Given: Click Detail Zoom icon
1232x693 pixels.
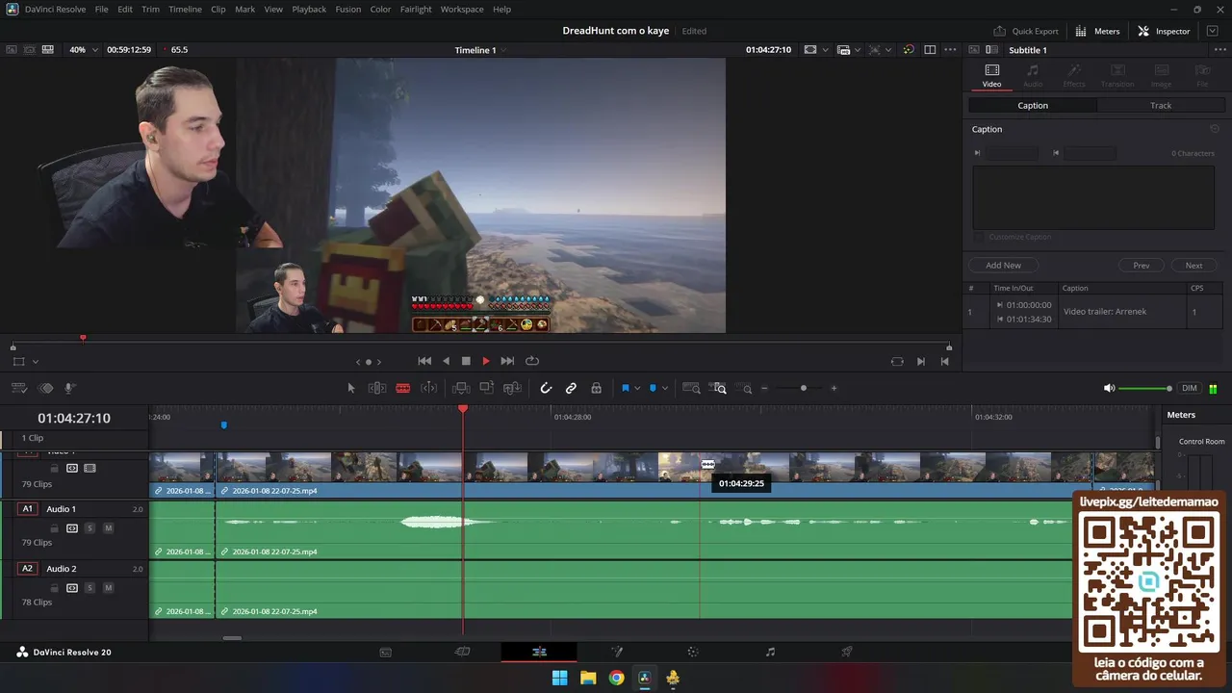Looking at the screenshot, I should coord(719,388).
